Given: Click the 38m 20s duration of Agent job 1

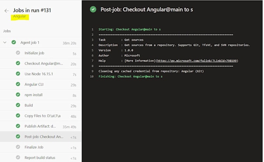Looking at the screenshot, I should (x=69, y=43).
